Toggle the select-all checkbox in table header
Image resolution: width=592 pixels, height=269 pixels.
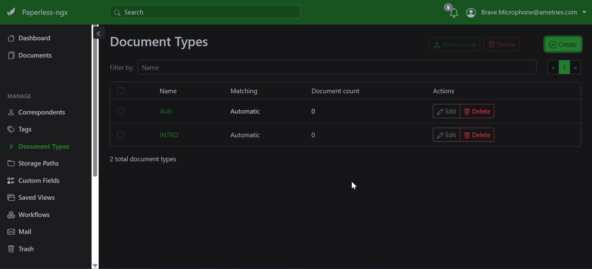(x=121, y=91)
